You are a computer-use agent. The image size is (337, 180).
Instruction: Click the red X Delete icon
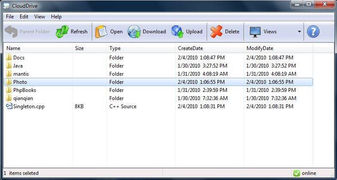(x=217, y=32)
